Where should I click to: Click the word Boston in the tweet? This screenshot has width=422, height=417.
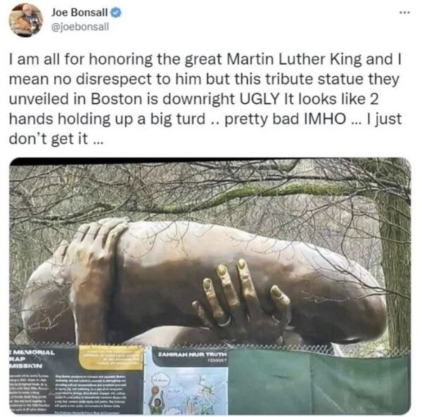pos(116,99)
